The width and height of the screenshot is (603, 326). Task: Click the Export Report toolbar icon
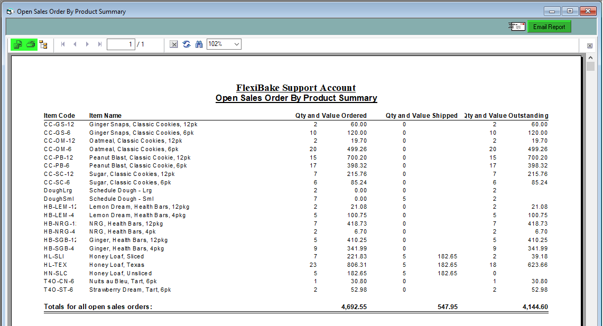(17, 44)
